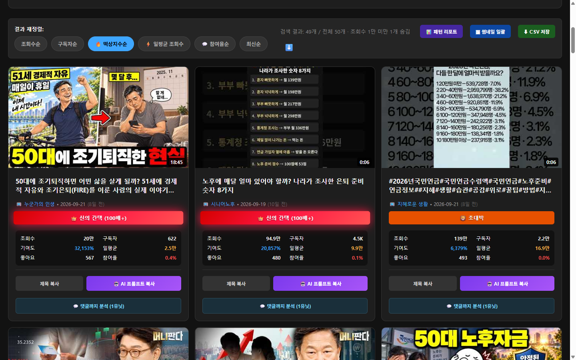Click the 16.9만 daily average value
This screenshot has height=360, width=576.
click(x=542, y=248)
